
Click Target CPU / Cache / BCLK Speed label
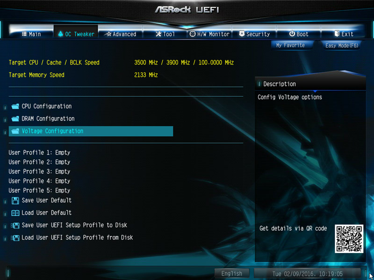click(x=54, y=63)
